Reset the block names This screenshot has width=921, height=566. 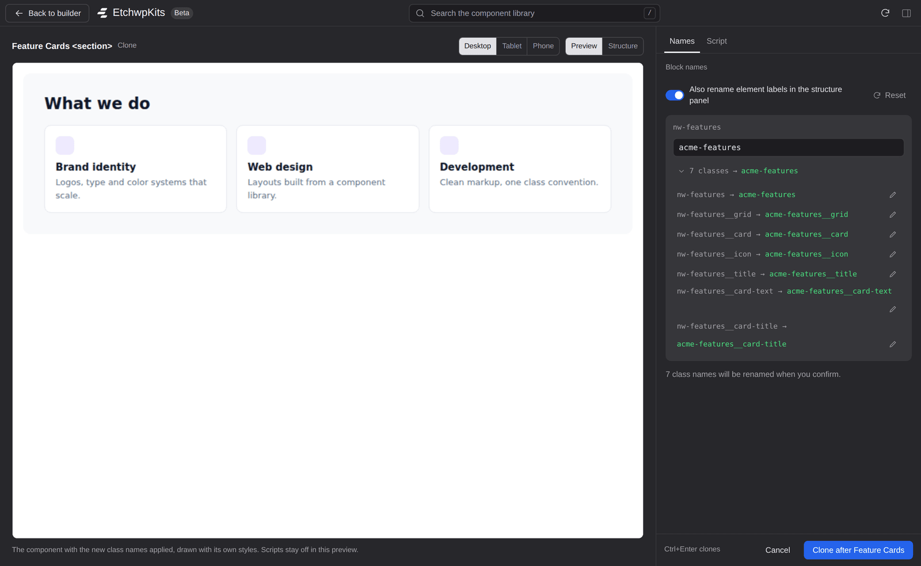point(889,95)
